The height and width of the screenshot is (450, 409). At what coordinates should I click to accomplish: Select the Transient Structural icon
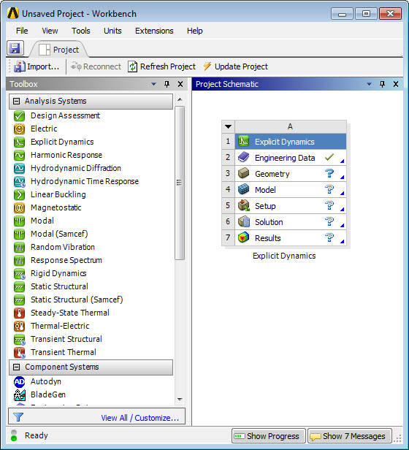[x=19, y=340]
